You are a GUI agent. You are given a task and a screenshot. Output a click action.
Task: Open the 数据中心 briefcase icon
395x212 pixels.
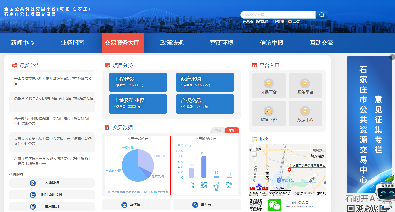(305, 111)
